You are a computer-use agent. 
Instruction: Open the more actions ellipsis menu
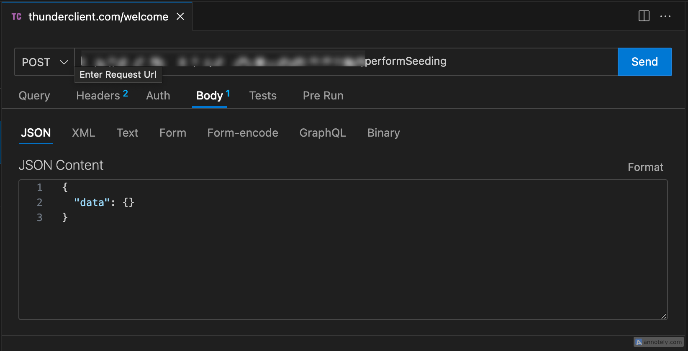(x=665, y=16)
